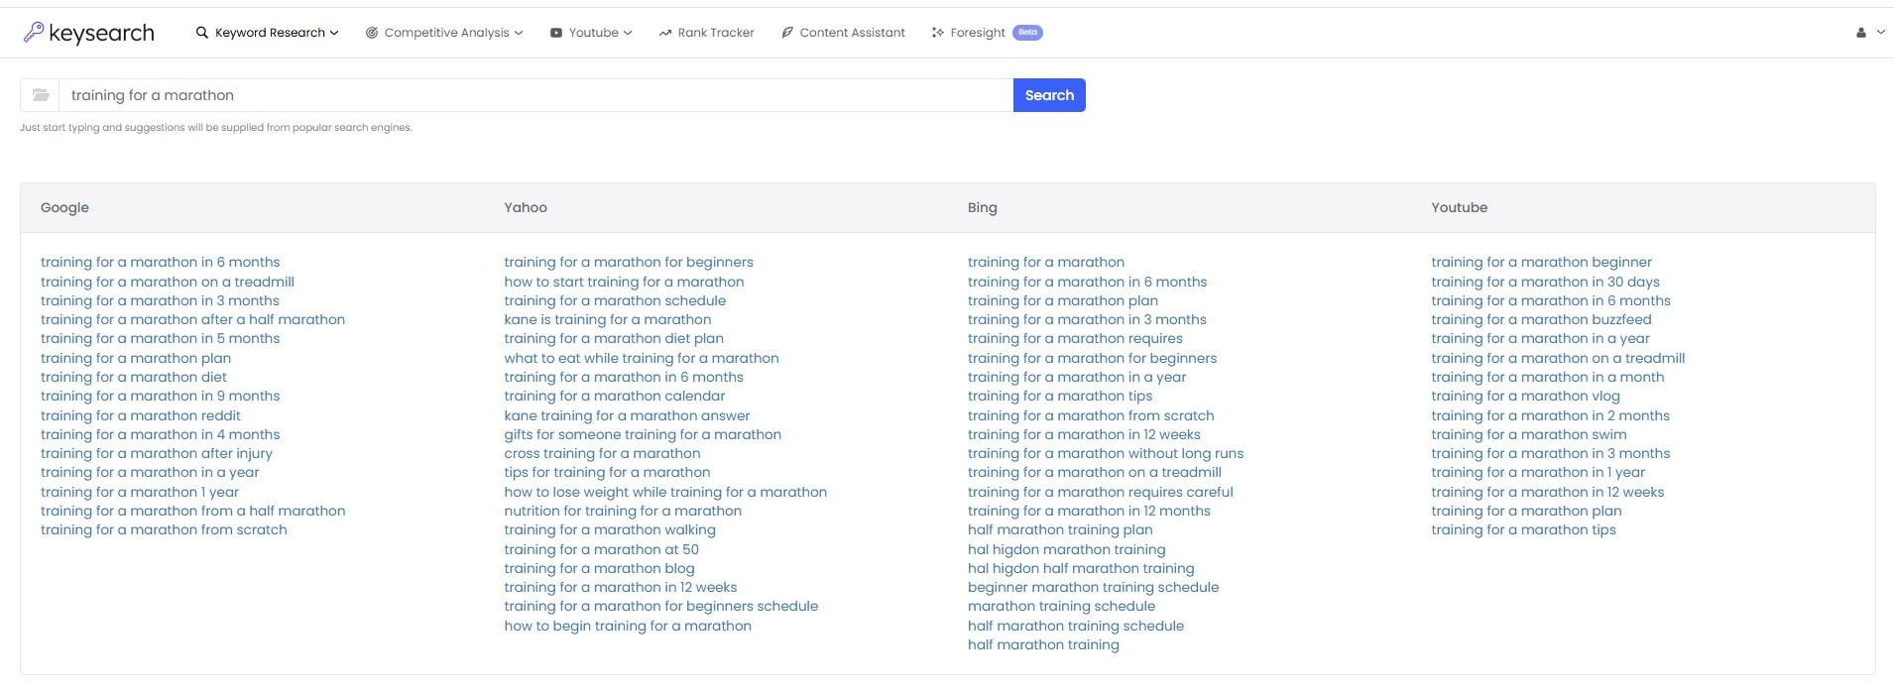Click the blue Search button
Image resolution: width=1894 pixels, height=692 pixels.
click(x=1049, y=95)
